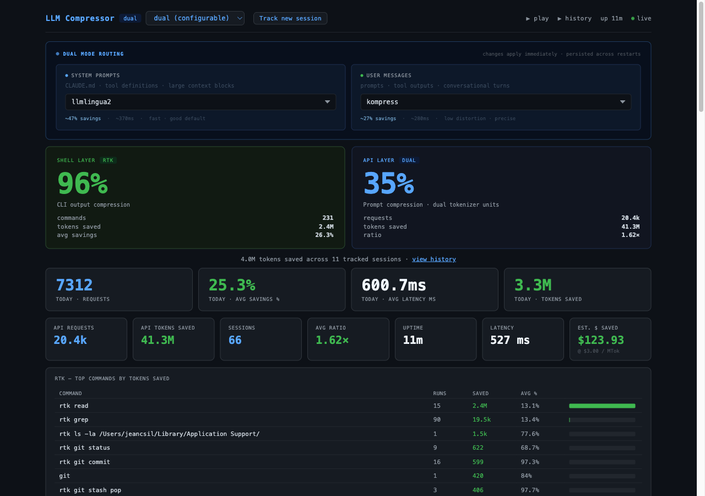This screenshot has height=496, width=705.
Task: Click the AVG % column header
Action: click(529, 393)
